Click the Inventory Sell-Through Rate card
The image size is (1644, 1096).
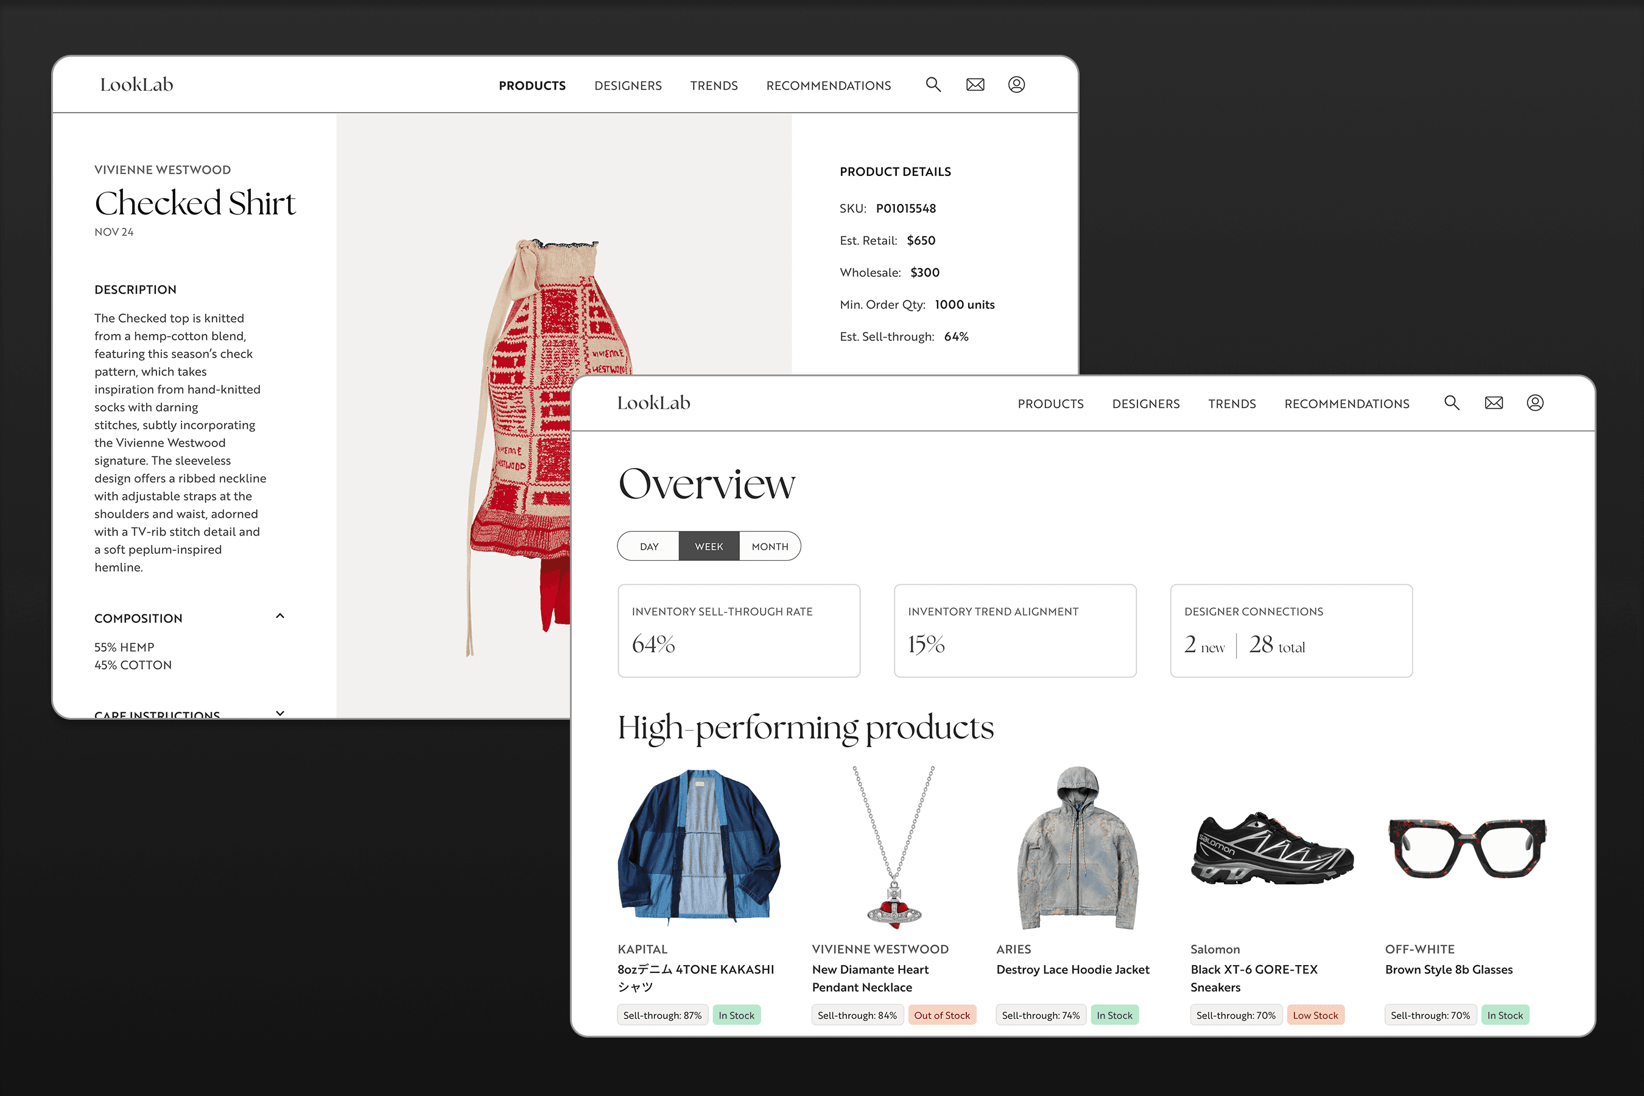coord(739,630)
